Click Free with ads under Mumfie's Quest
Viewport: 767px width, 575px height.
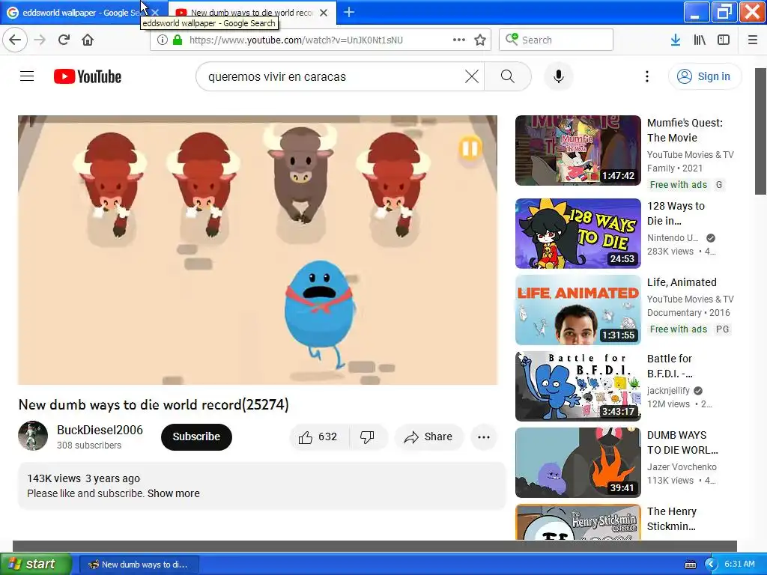[x=678, y=184]
